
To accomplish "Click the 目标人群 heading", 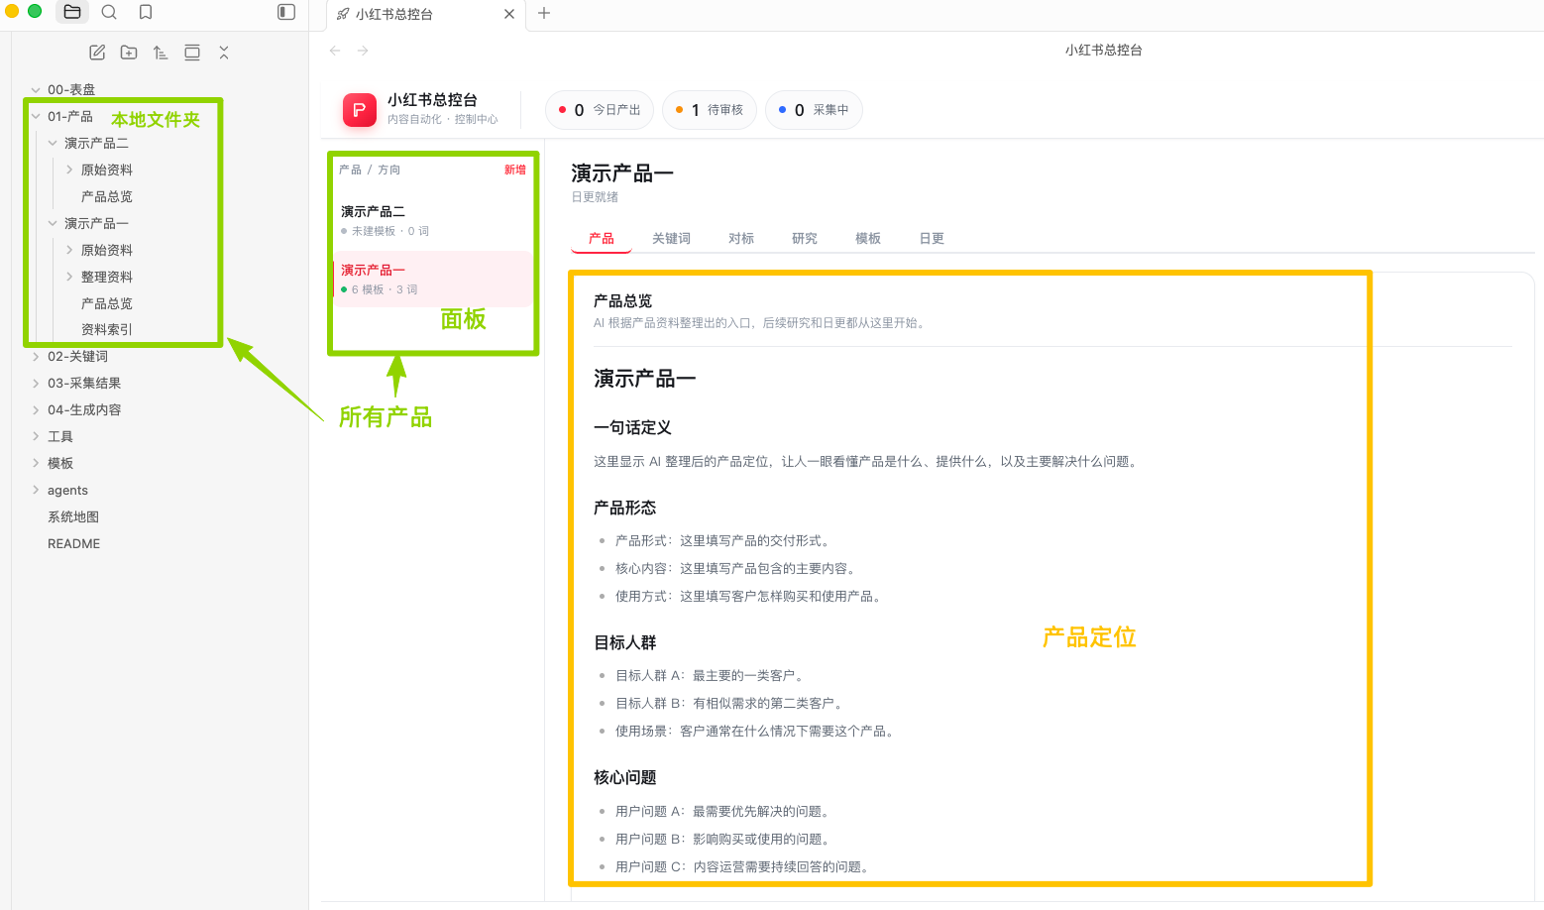I will (x=624, y=642).
